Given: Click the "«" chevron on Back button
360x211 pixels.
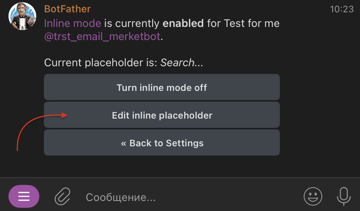Looking at the screenshot, I should point(124,144).
